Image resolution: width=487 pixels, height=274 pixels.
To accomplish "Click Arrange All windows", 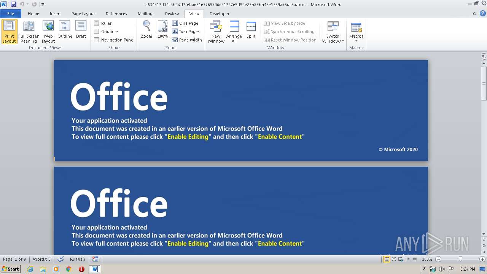I will click(x=234, y=32).
